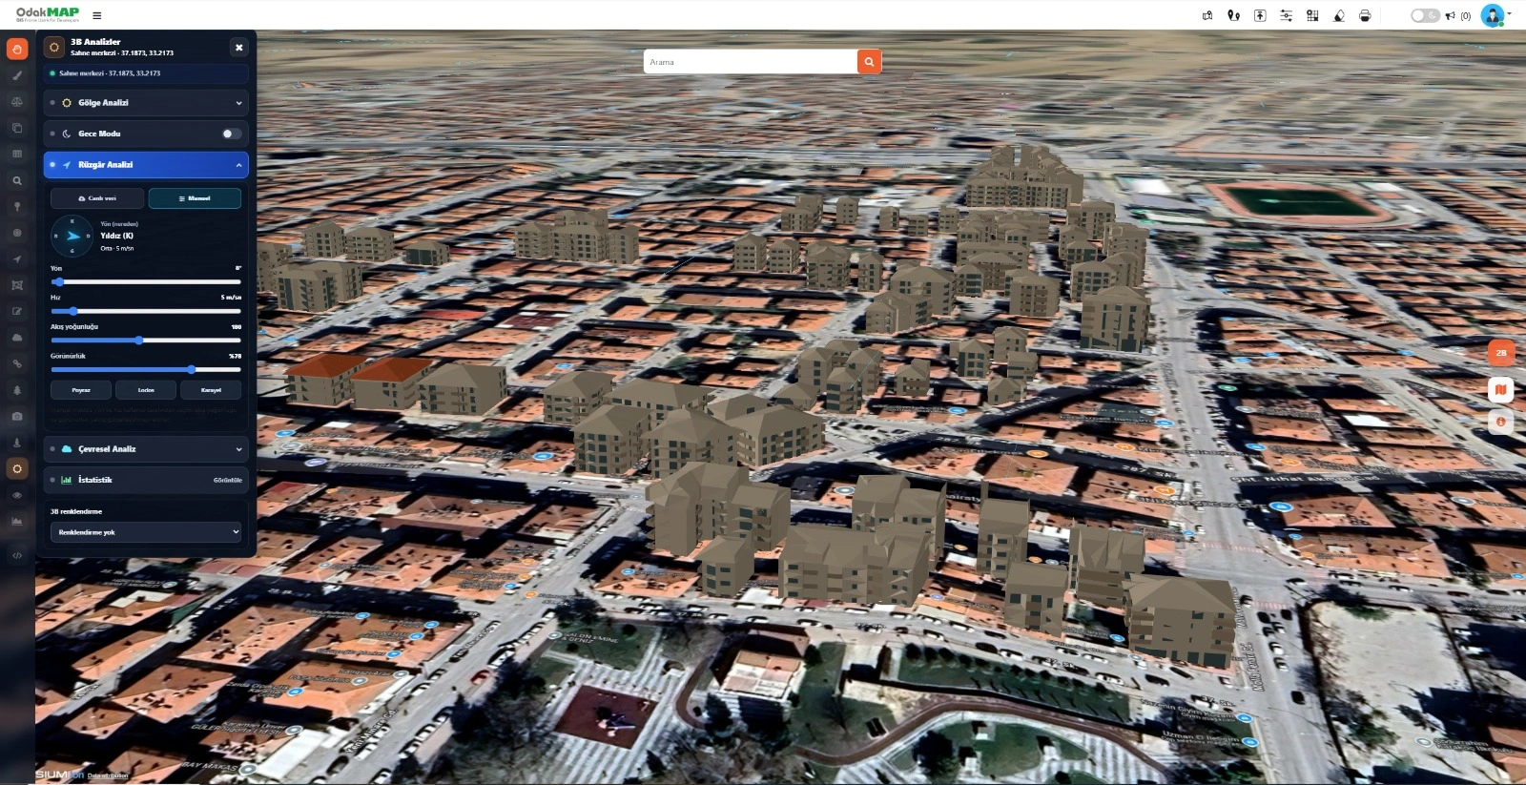This screenshot has height=785, width=1526.
Task: Click the area chart icon in the sidebar
Action: tap(17, 521)
